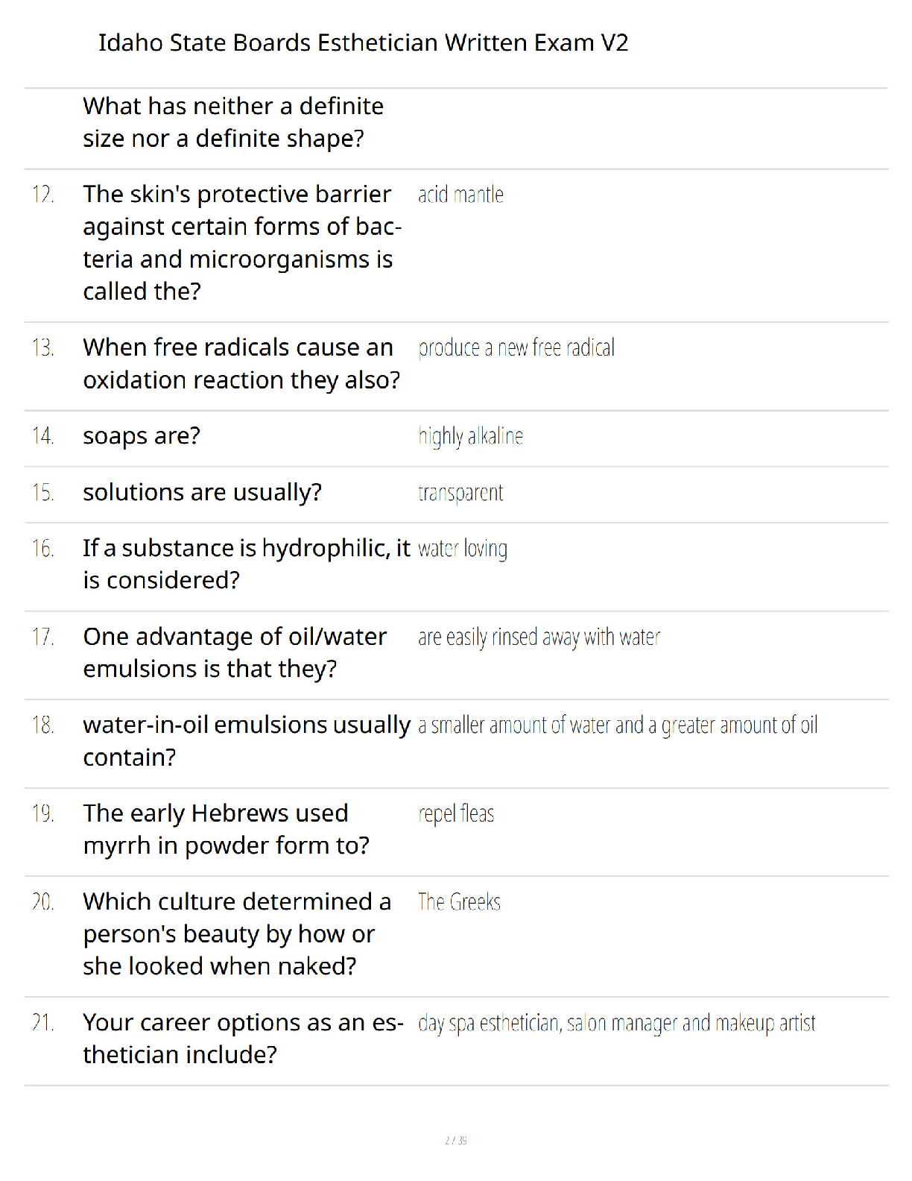
Task: Click the page number indicator at bottom
Action: click(x=456, y=1140)
